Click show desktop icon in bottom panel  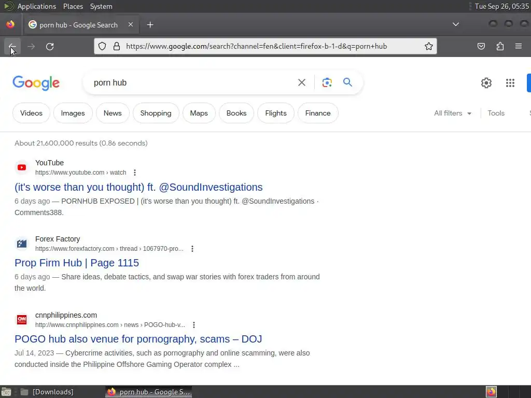click(6, 392)
